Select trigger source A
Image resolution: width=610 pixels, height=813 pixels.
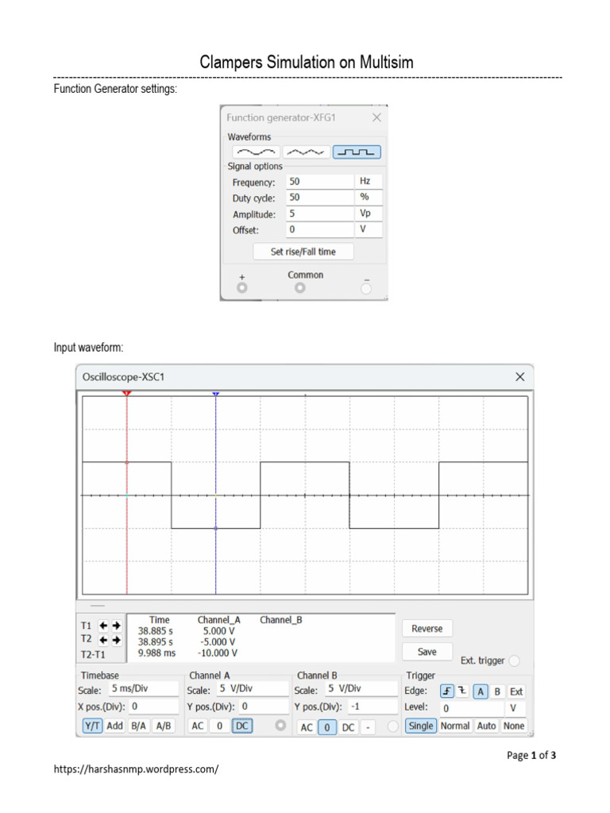pos(481,692)
